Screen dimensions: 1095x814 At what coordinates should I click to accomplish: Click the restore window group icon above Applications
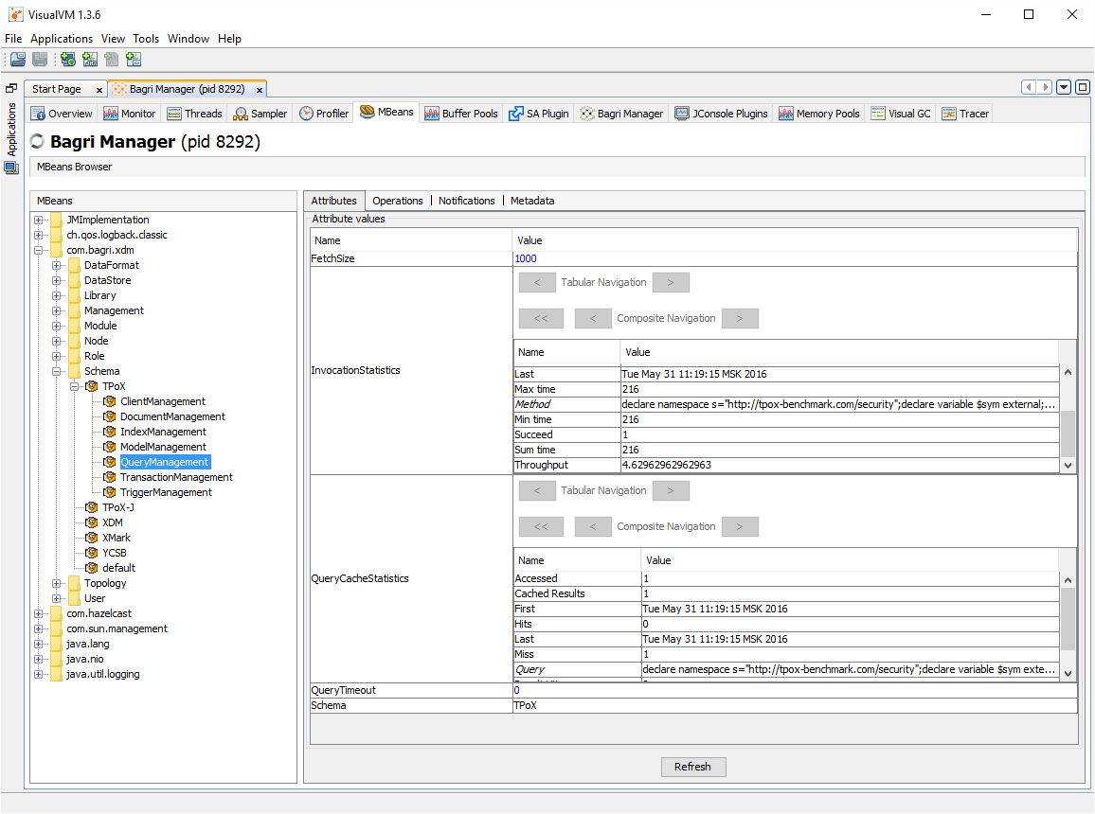point(11,88)
